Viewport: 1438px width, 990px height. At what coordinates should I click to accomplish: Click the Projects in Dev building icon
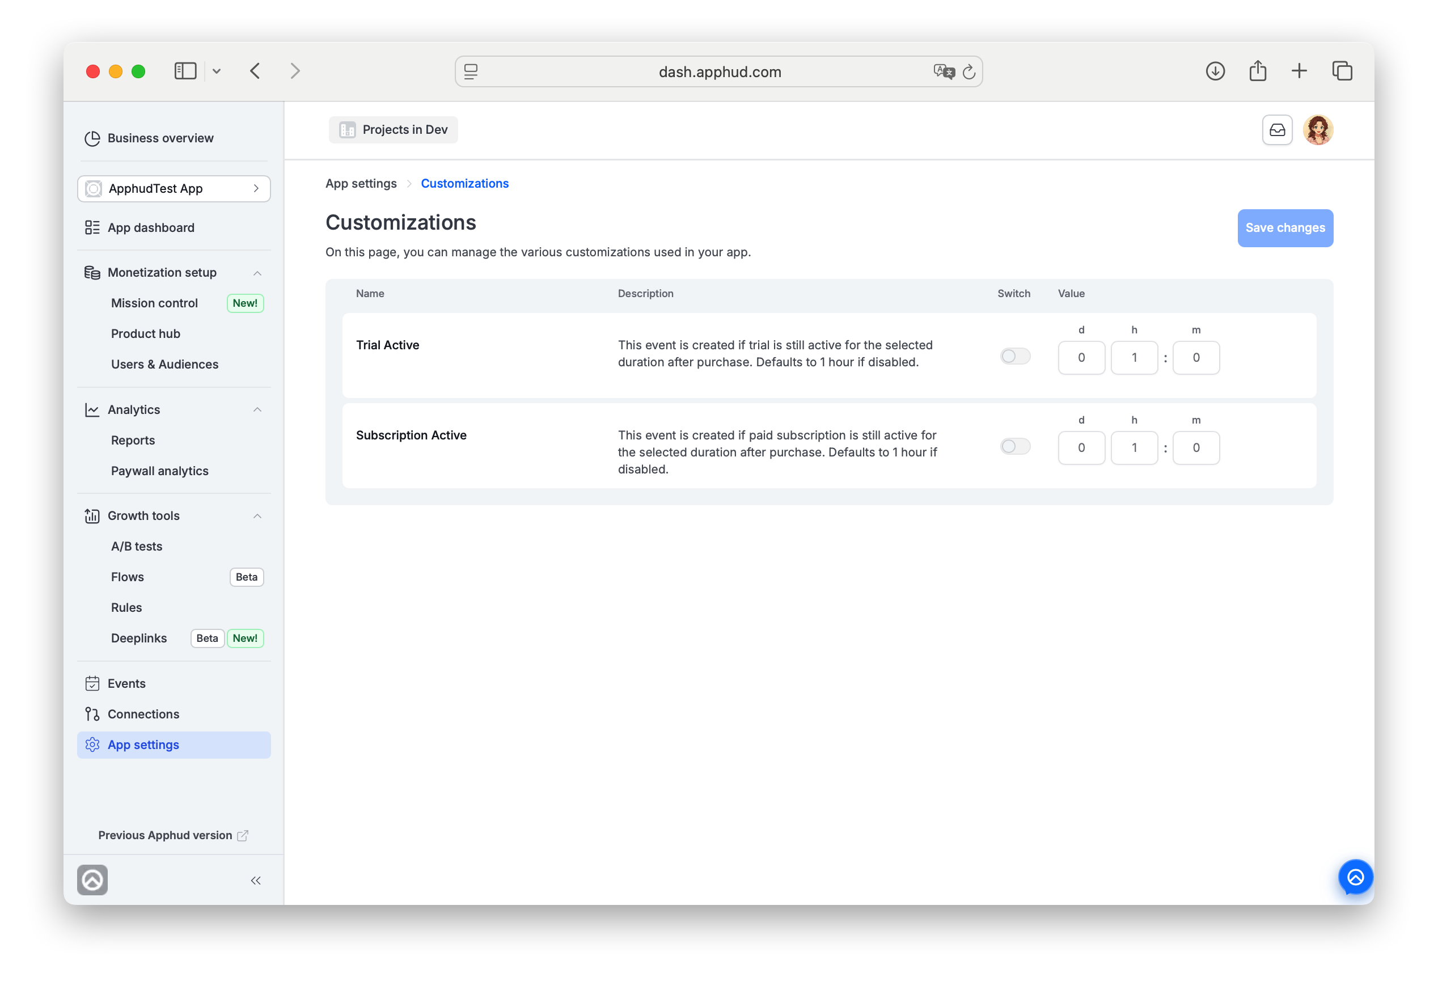pyautogui.click(x=348, y=130)
